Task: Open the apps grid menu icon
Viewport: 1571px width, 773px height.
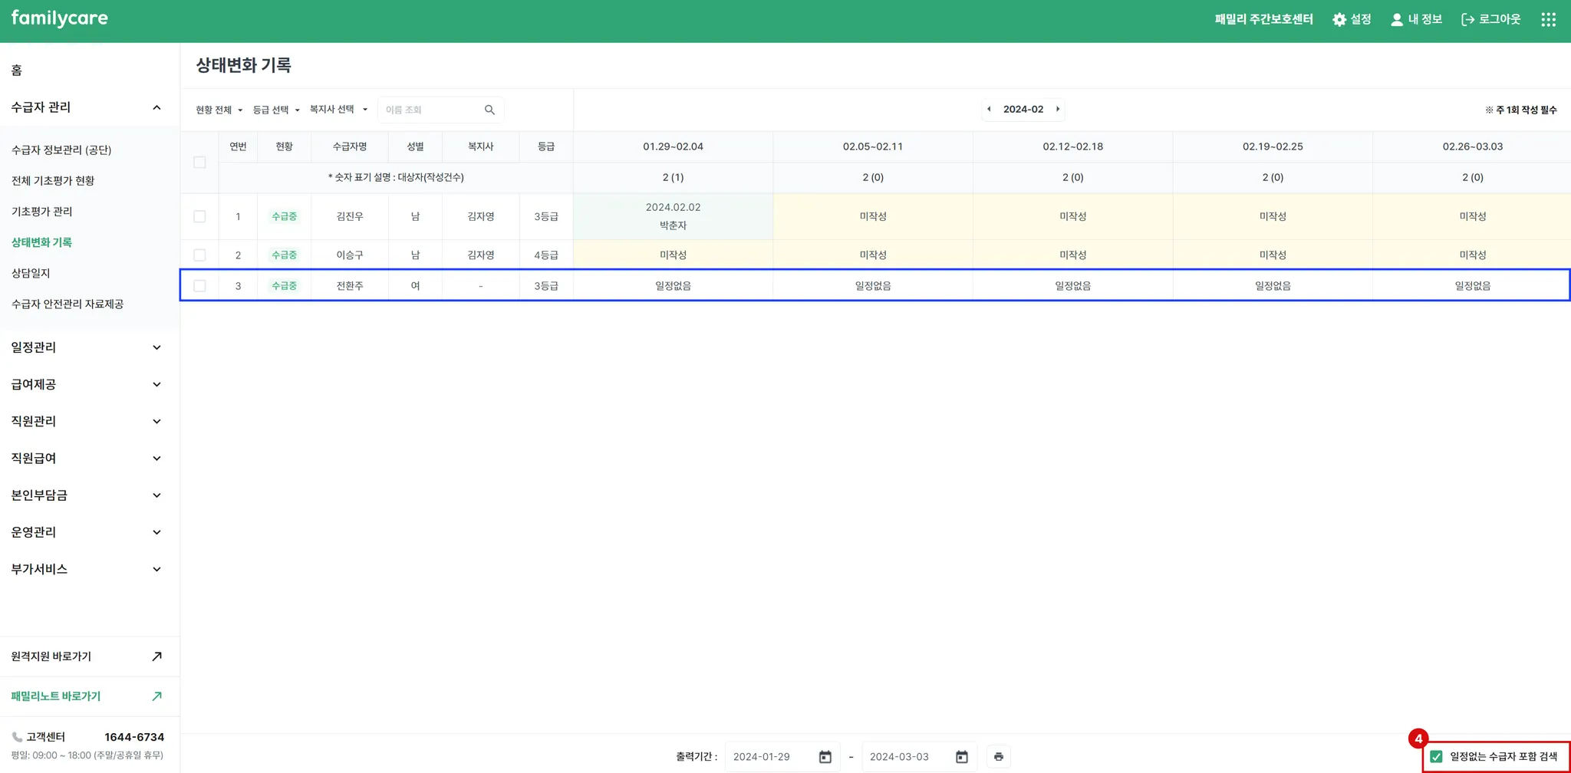Action: click(1548, 20)
